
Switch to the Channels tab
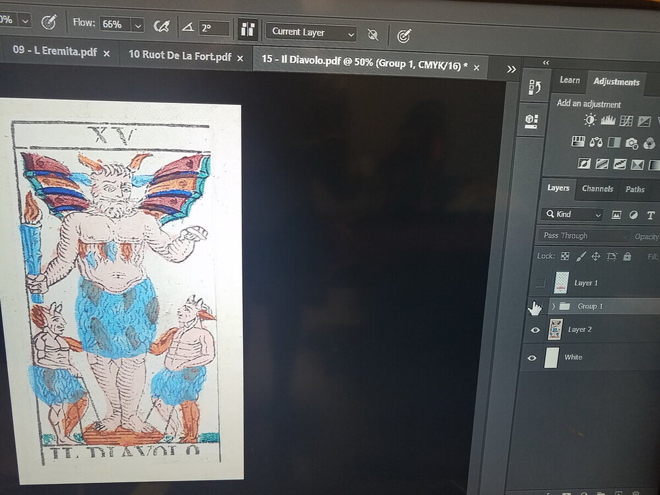(x=597, y=189)
